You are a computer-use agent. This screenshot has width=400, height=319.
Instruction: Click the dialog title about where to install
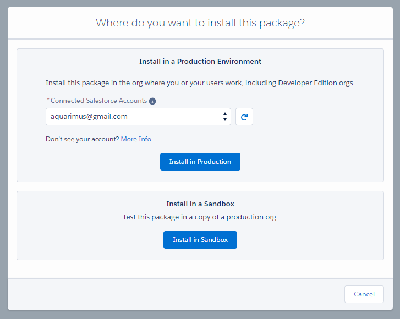pyautogui.click(x=200, y=23)
